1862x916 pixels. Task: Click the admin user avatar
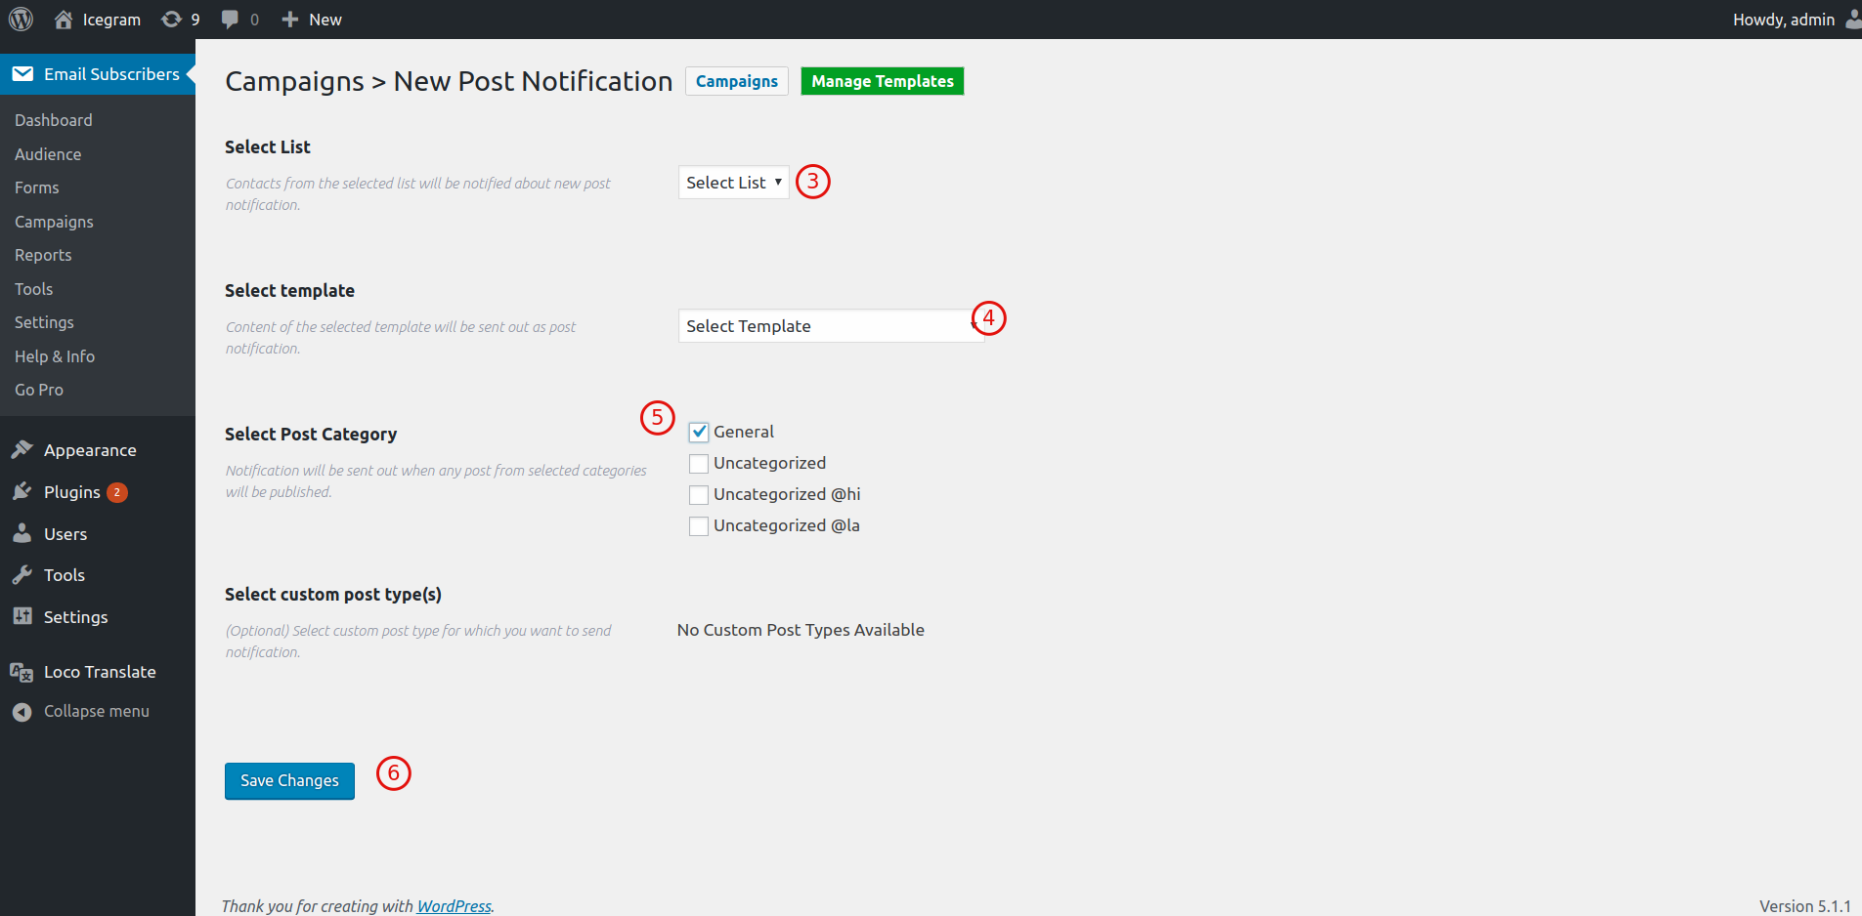point(1853,20)
